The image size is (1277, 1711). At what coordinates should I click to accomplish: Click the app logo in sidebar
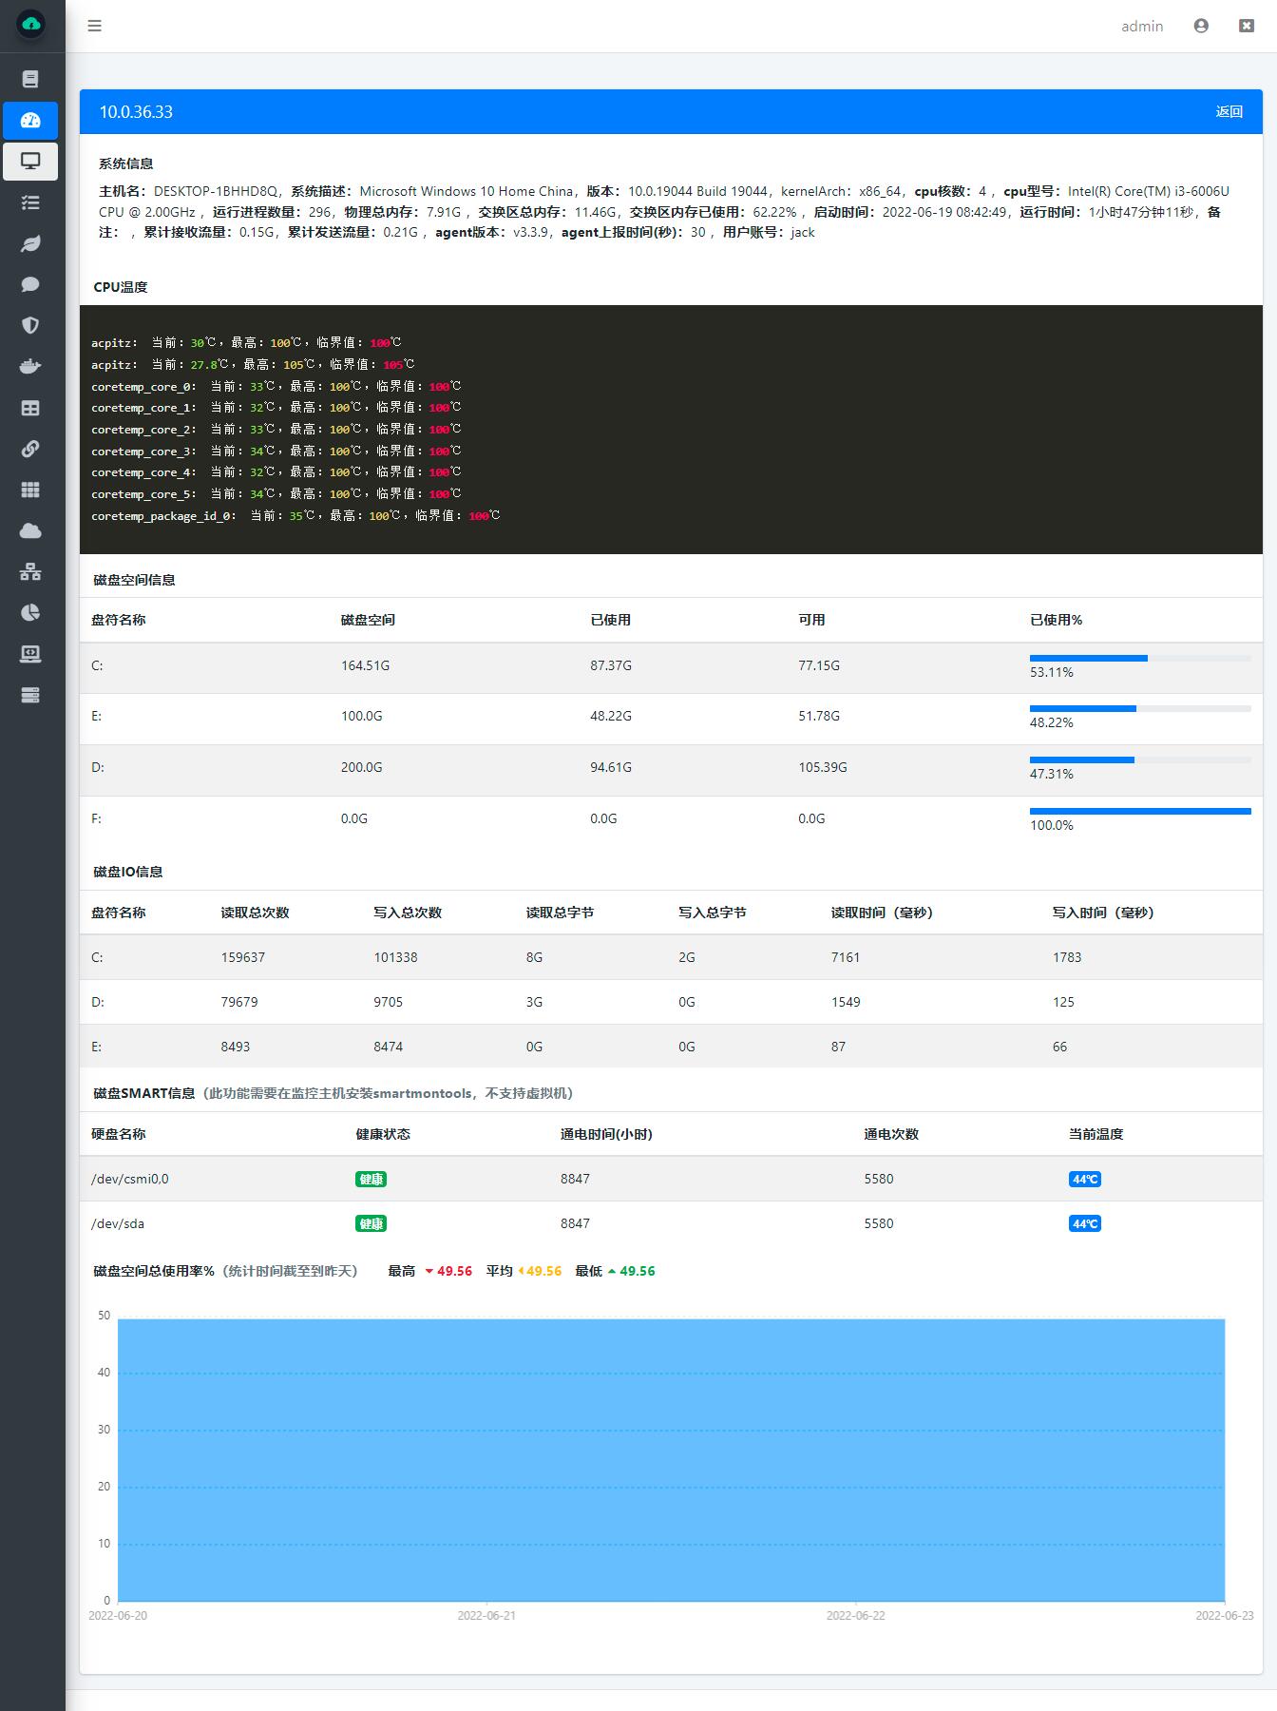click(31, 24)
